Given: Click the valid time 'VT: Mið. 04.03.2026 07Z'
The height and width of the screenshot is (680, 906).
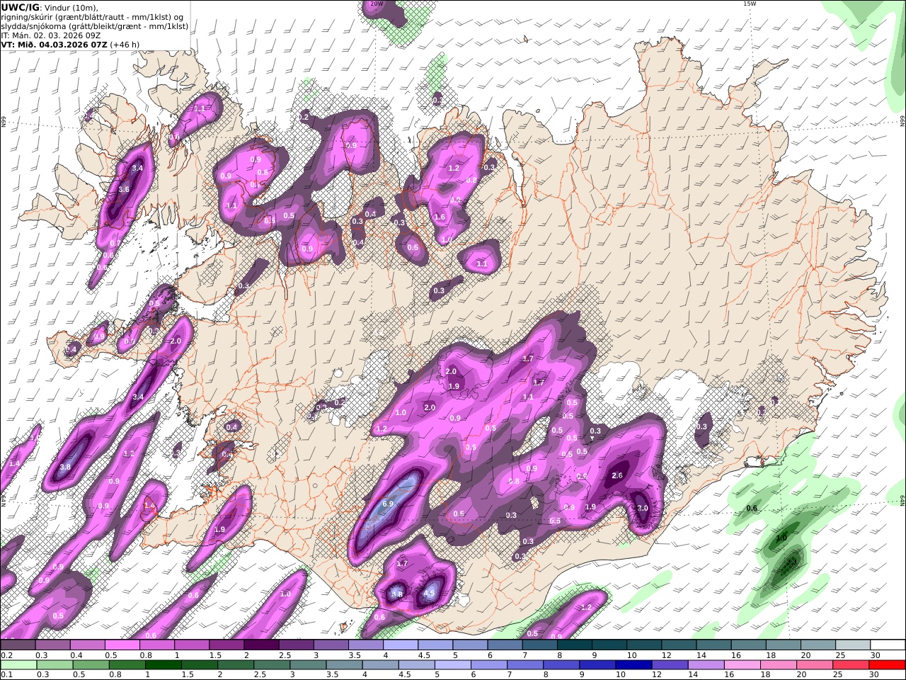Looking at the screenshot, I should tap(55, 44).
